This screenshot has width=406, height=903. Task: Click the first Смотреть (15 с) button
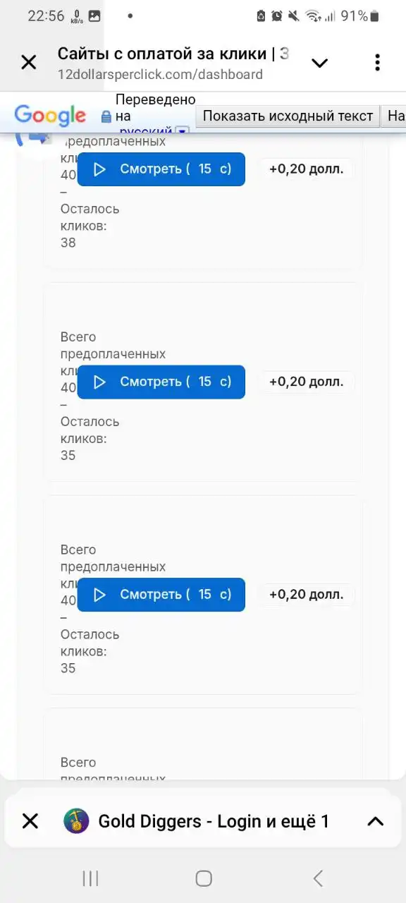point(161,169)
